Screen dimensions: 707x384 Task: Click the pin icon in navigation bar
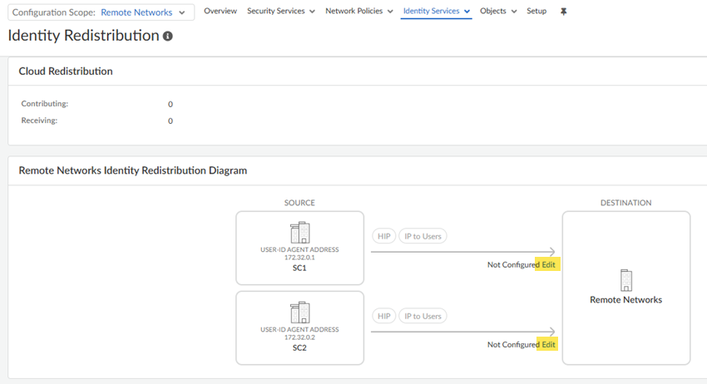563,12
